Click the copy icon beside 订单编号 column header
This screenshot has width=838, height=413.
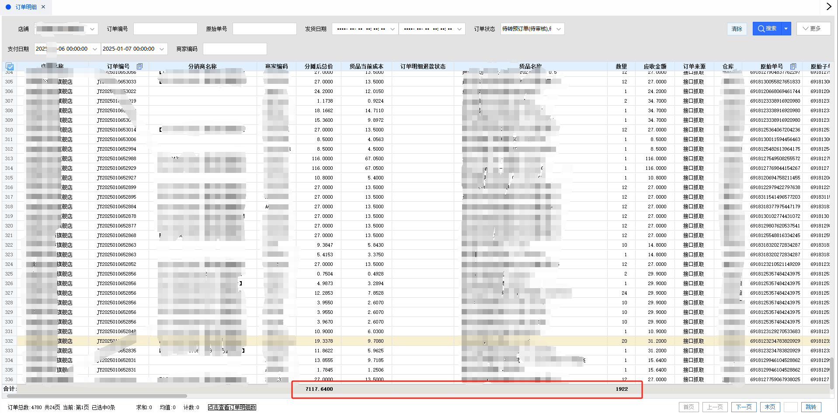[139, 66]
